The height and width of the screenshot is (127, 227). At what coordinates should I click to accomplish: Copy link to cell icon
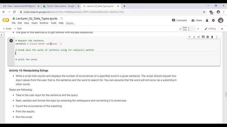click(199, 37)
